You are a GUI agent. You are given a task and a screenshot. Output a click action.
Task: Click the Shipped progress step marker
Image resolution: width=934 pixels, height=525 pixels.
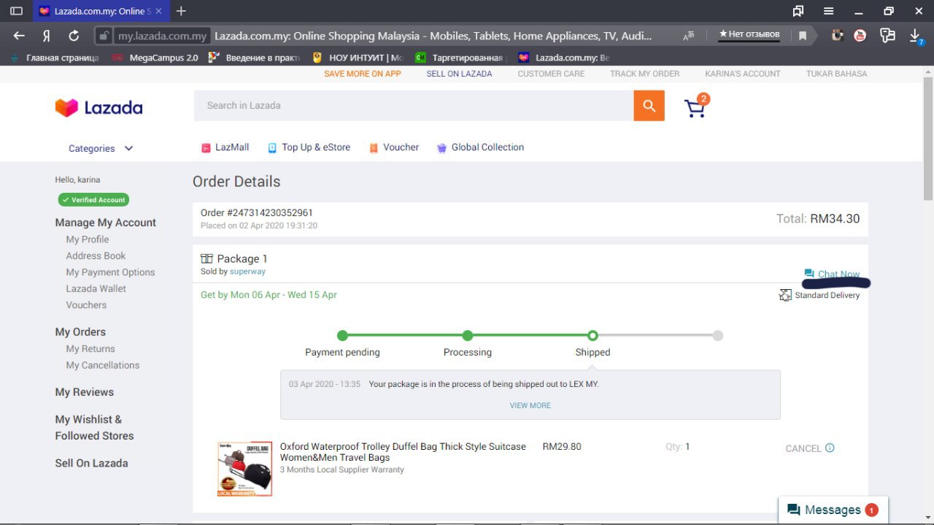[x=593, y=335]
